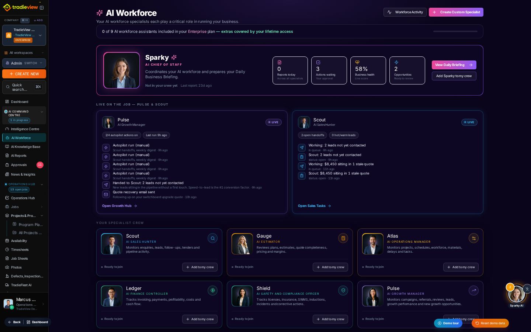The image size is (531, 332).
Task: Open the All workspaces dropdown
Action: coord(24,53)
